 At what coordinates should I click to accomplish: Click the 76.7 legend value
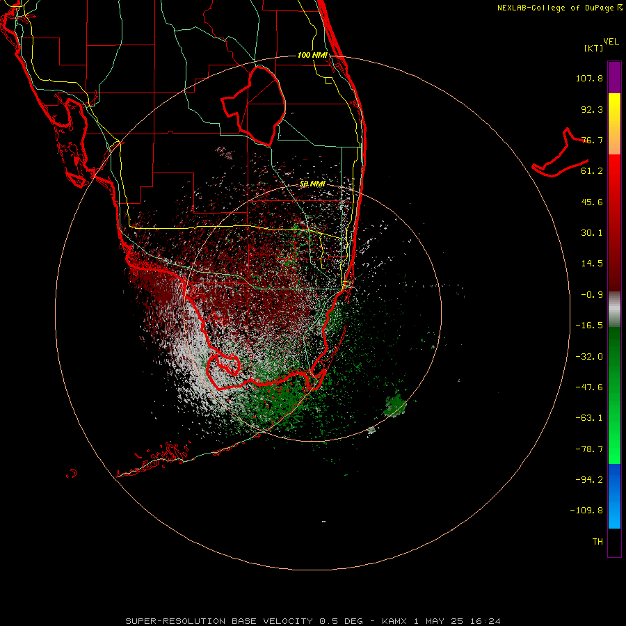592,140
